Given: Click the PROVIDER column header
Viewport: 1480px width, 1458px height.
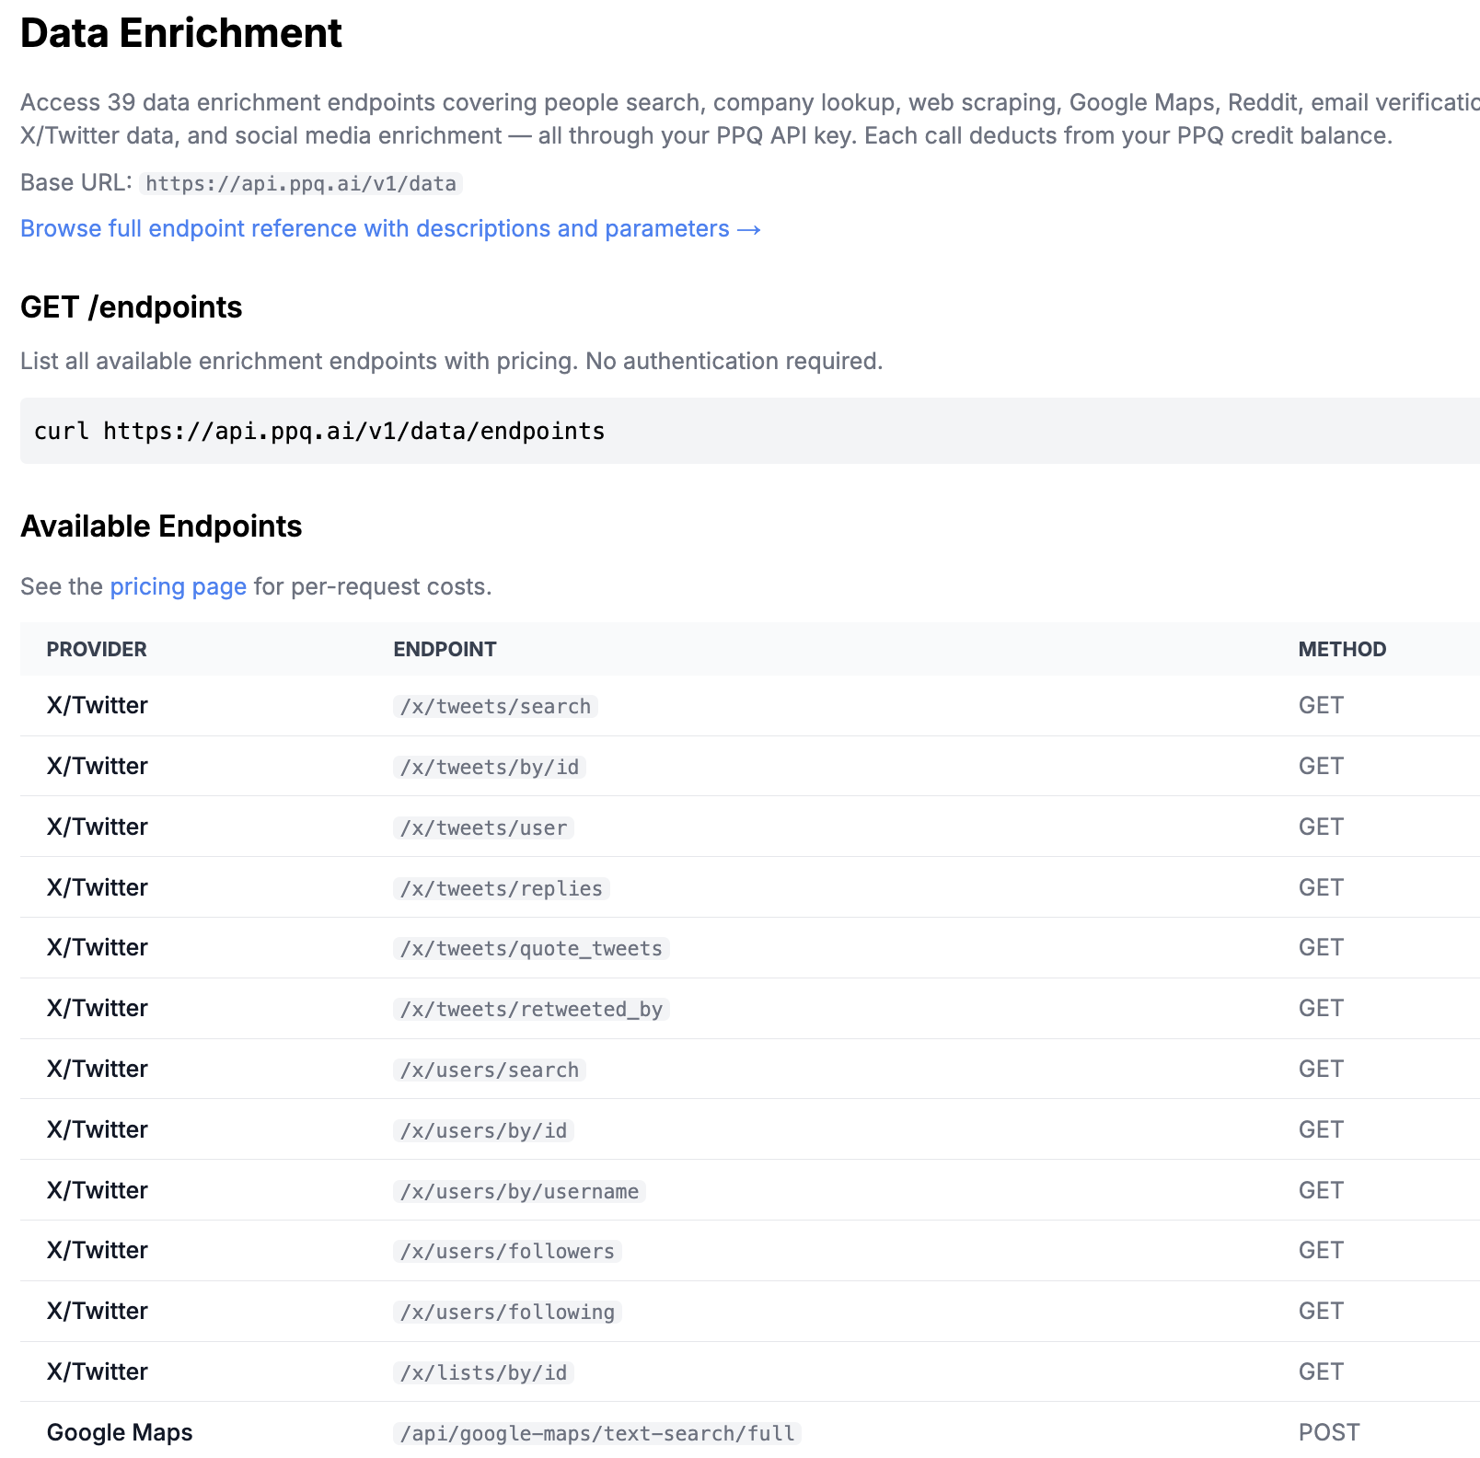Looking at the screenshot, I should click(x=97, y=649).
